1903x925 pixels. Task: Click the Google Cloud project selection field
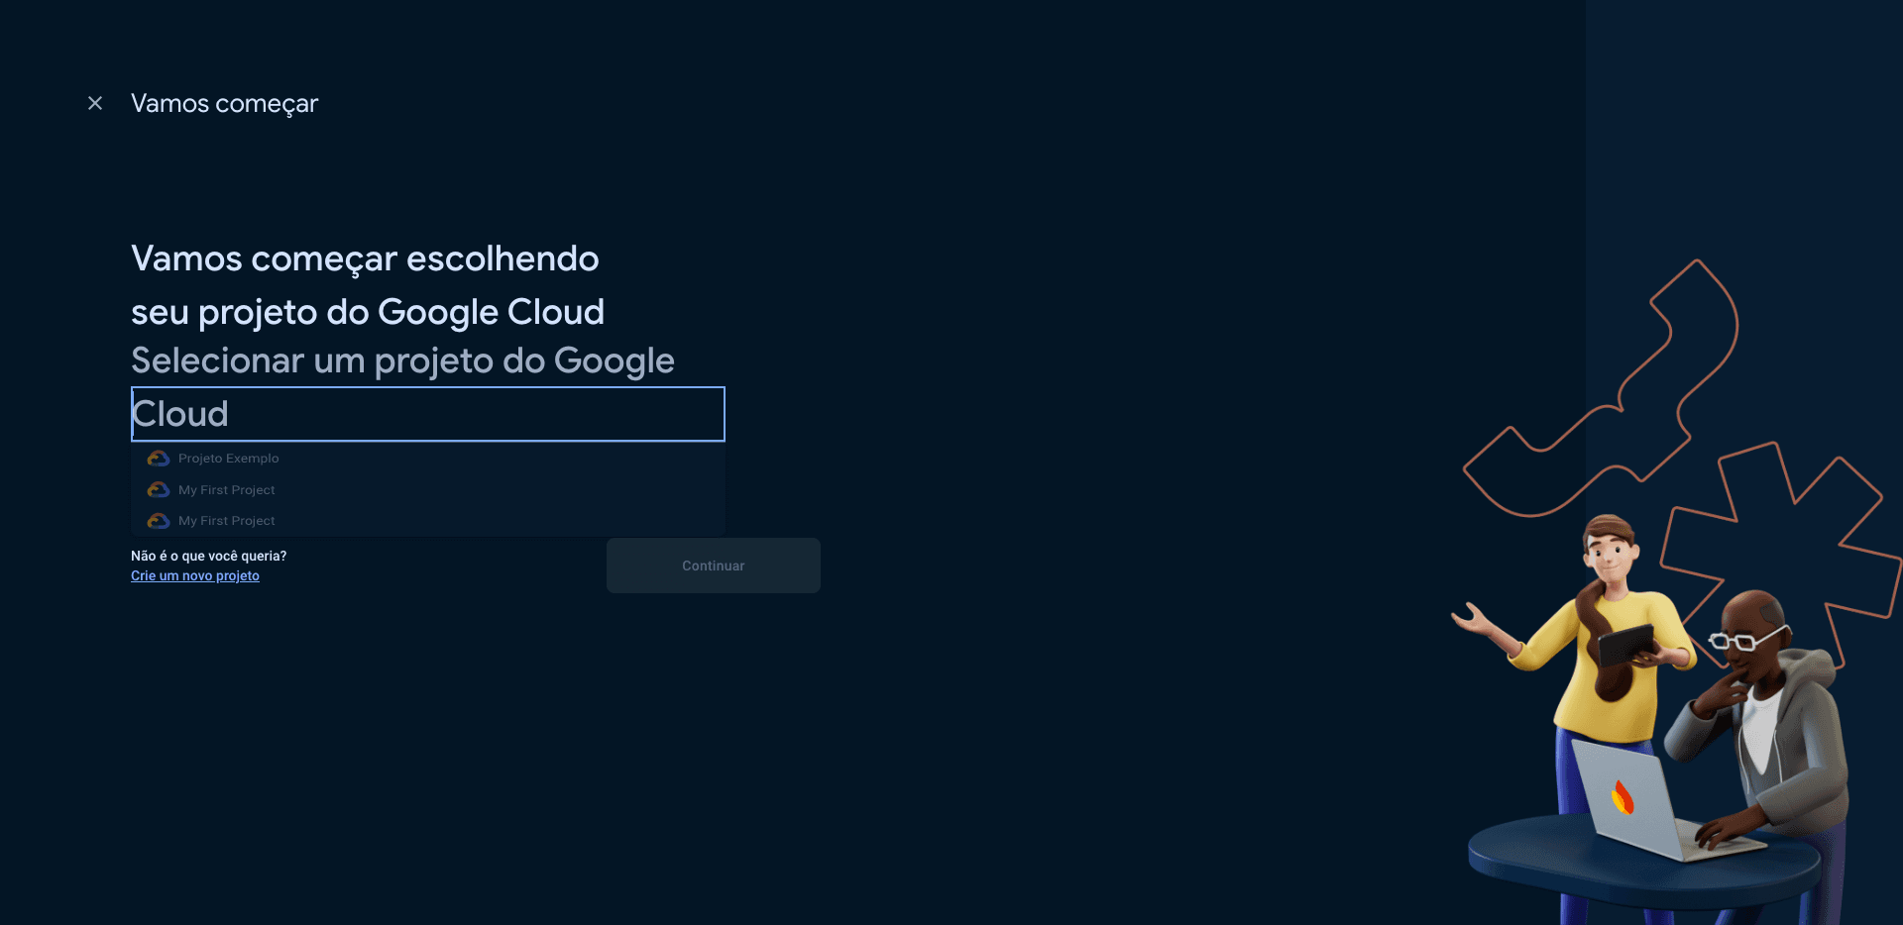click(x=428, y=414)
